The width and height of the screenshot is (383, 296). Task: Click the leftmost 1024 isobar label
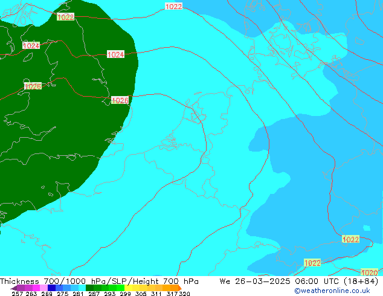click(31, 45)
